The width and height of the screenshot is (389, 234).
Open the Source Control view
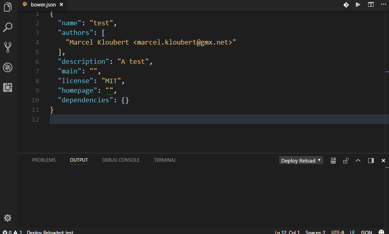(x=8, y=47)
